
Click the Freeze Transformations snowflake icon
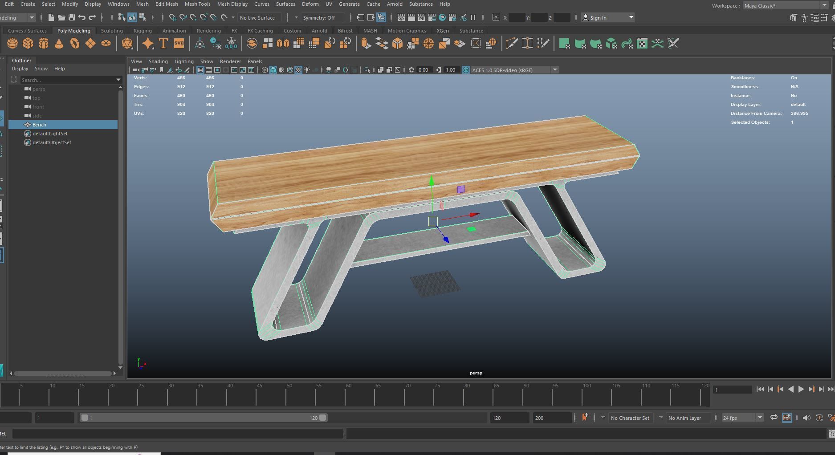pyautogui.click(x=231, y=44)
